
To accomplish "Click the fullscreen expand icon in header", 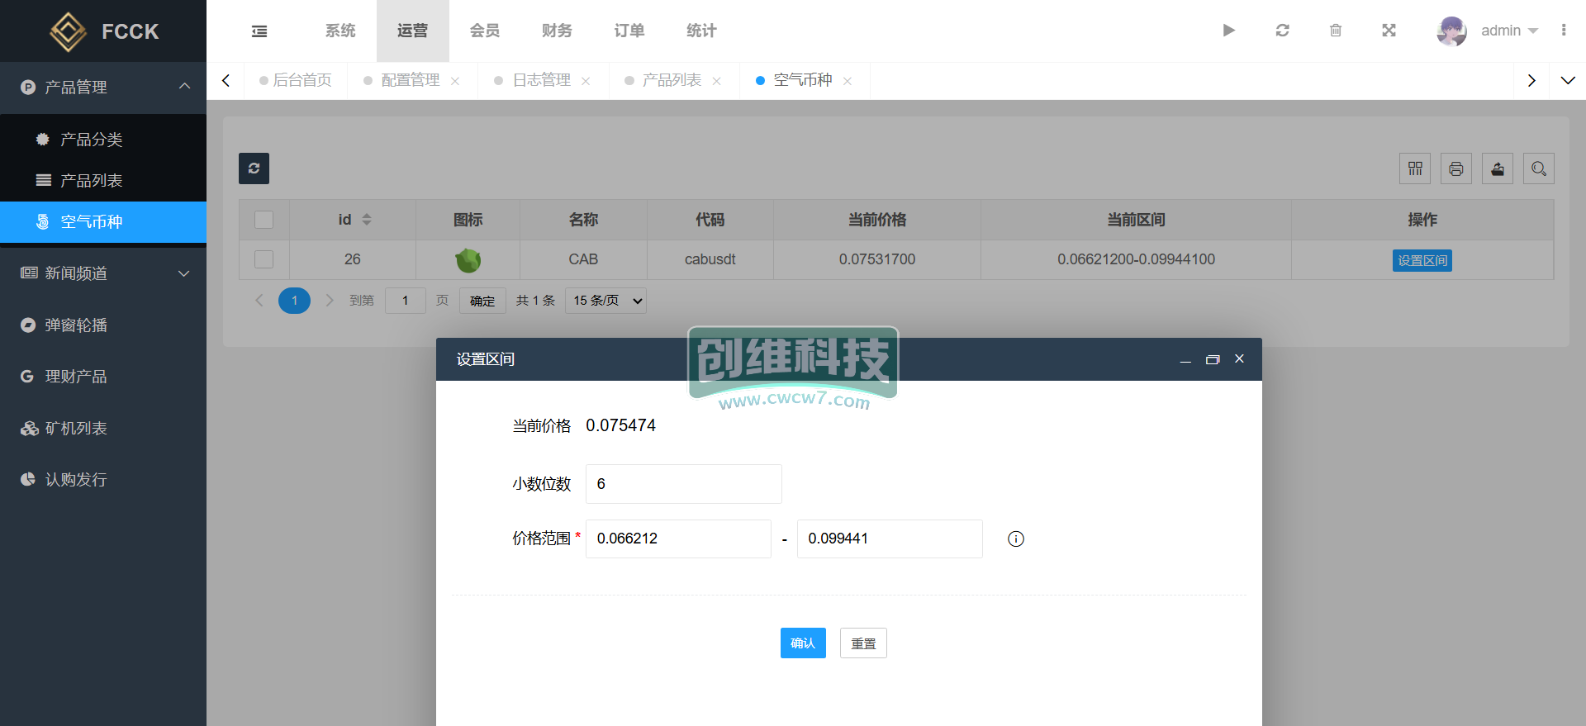I will click(1389, 31).
